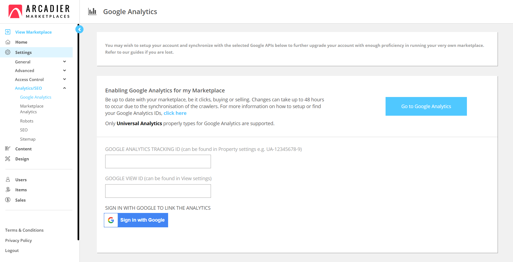
Task: Open View Marketplace link
Action: (x=33, y=32)
